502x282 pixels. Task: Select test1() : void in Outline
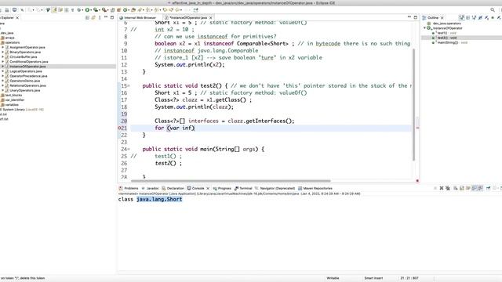[x=447, y=33]
